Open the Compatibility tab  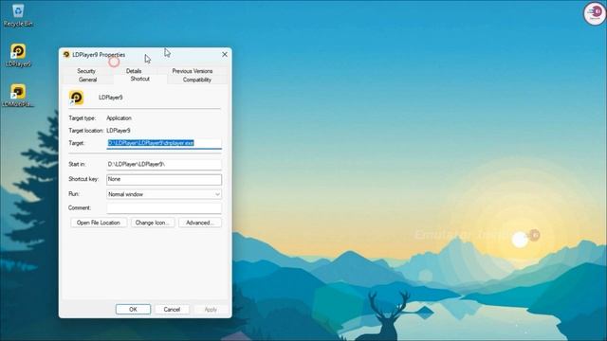(x=197, y=80)
